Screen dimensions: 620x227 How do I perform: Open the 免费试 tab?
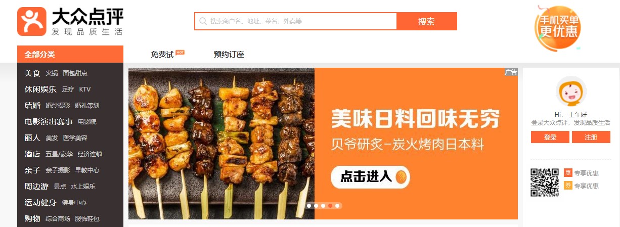[162, 55]
